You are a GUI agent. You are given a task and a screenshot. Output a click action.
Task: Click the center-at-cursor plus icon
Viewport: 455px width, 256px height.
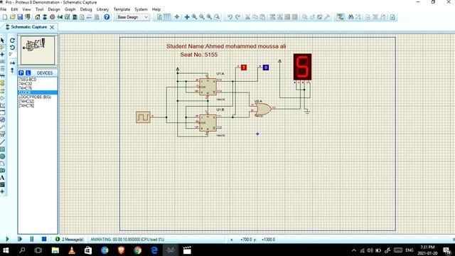[x=187, y=17]
